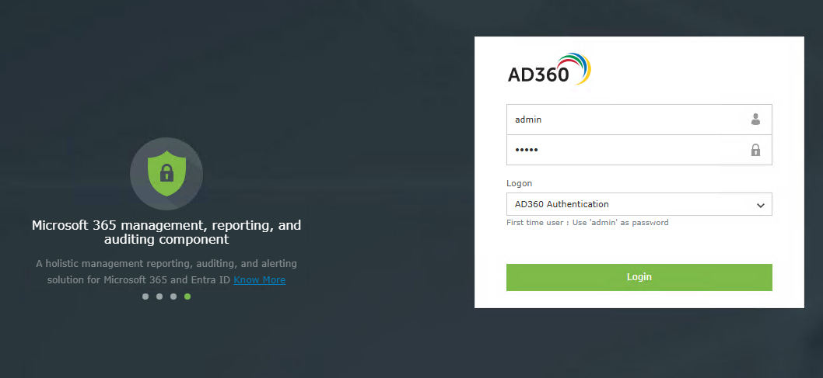Click the Logon label text
823x378 pixels.
tap(519, 183)
